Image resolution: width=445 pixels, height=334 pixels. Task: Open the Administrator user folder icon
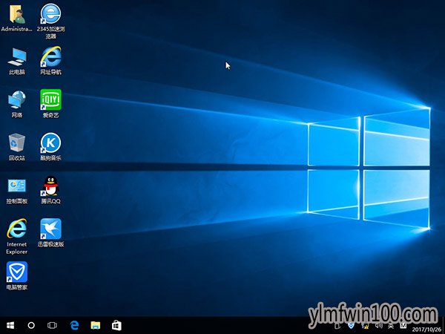pos(17,19)
